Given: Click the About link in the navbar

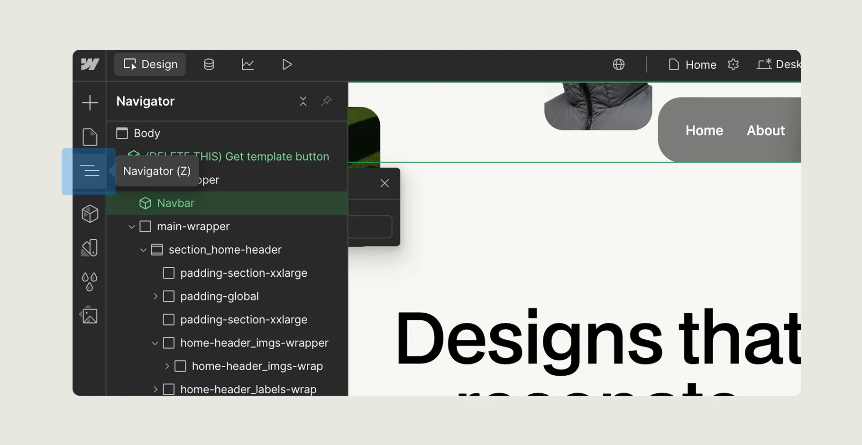Looking at the screenshot, I should point(766,130).
